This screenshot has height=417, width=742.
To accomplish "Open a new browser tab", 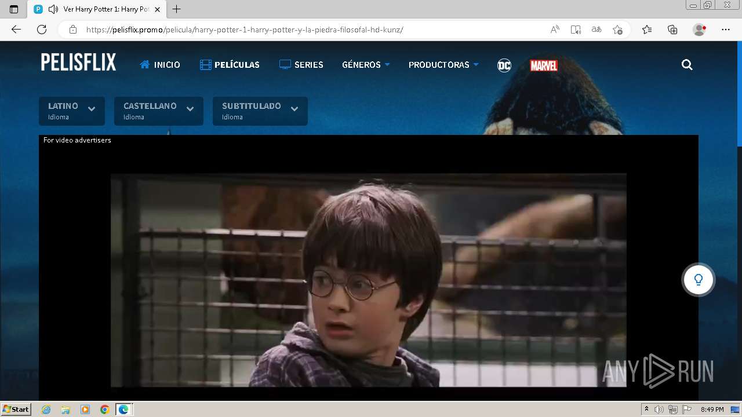I will tap(177, 9).
